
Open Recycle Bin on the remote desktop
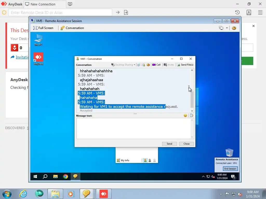click(229, 153)
